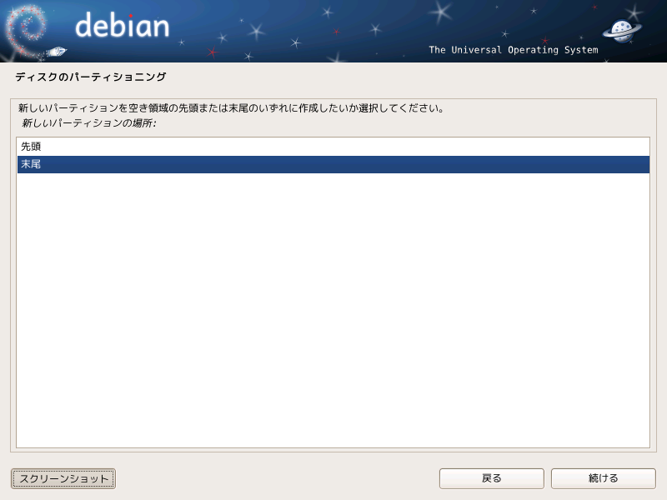Click the ringed planet icon in banner
Image resolution: width=667 pixels, height=500 pixels.
click(621, 31)
